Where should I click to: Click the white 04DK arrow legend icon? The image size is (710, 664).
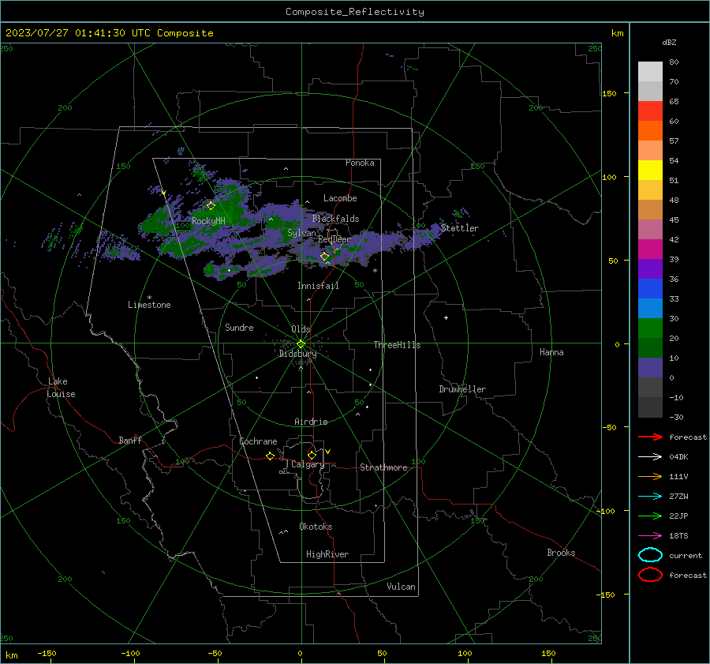(650, 457)
